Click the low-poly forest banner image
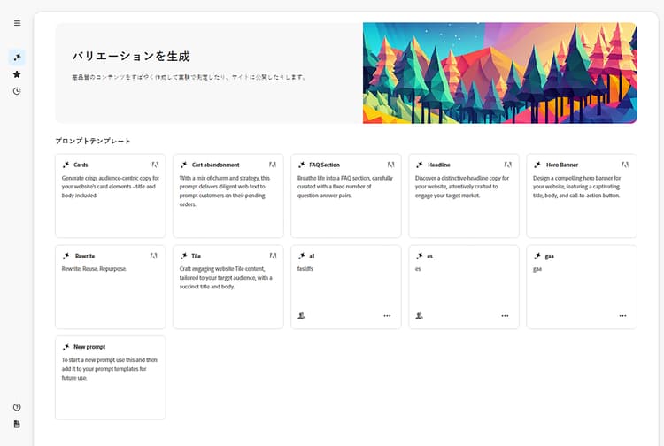 click(x=499, y=73)
